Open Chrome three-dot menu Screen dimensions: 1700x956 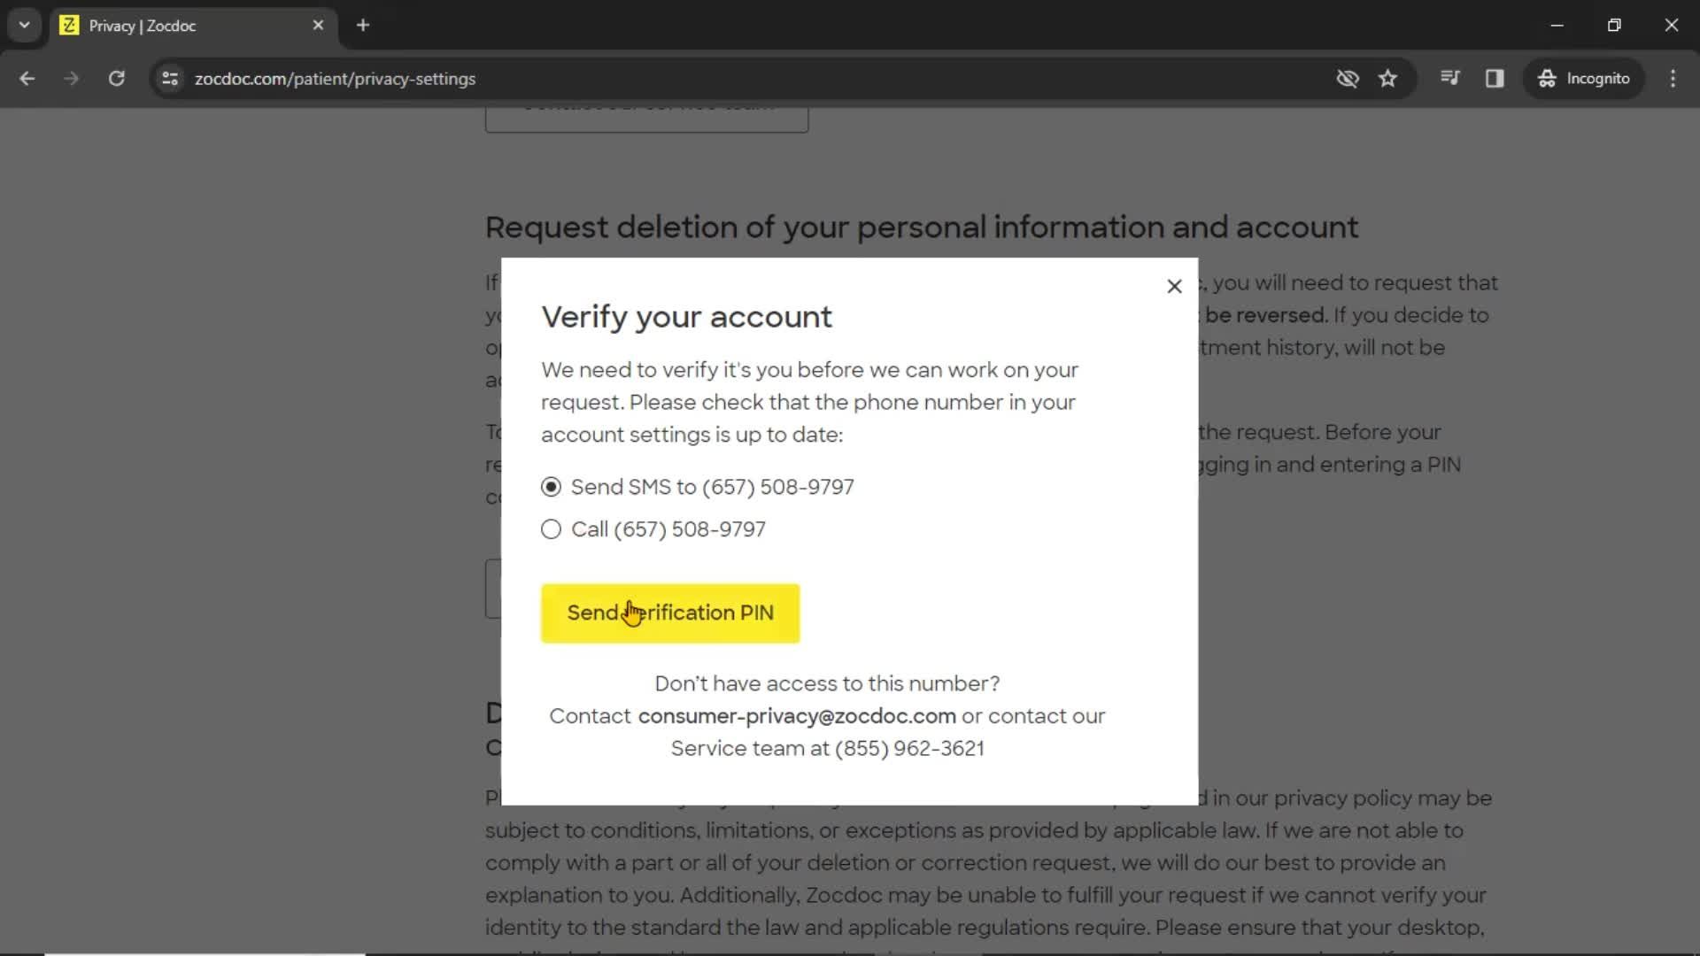point(1673,79)
